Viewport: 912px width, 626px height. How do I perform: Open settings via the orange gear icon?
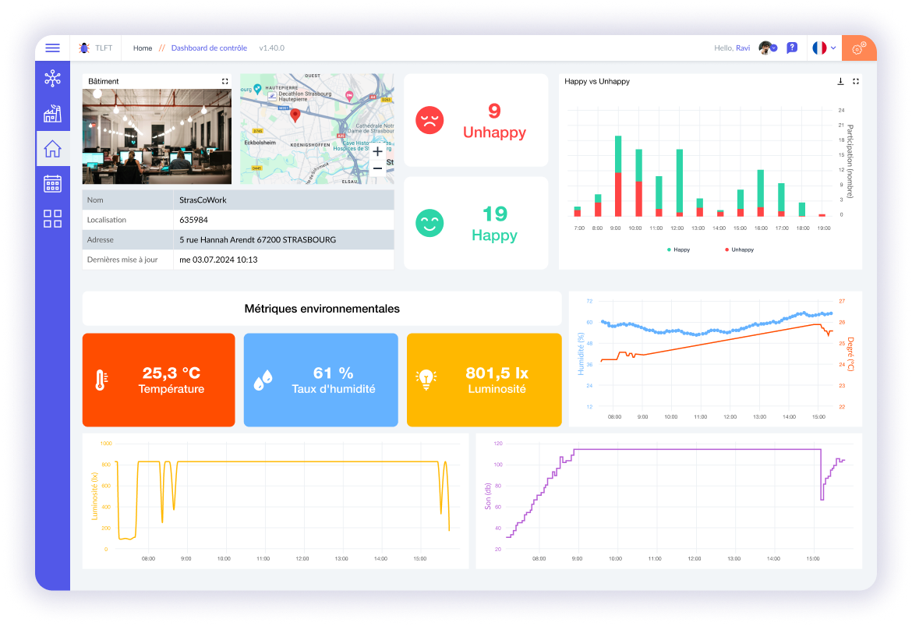[858, 48]
